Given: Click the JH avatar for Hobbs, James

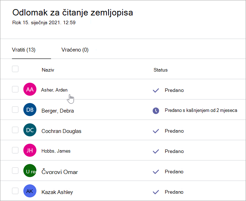Looking at the screenshot, I should [30, 150].
